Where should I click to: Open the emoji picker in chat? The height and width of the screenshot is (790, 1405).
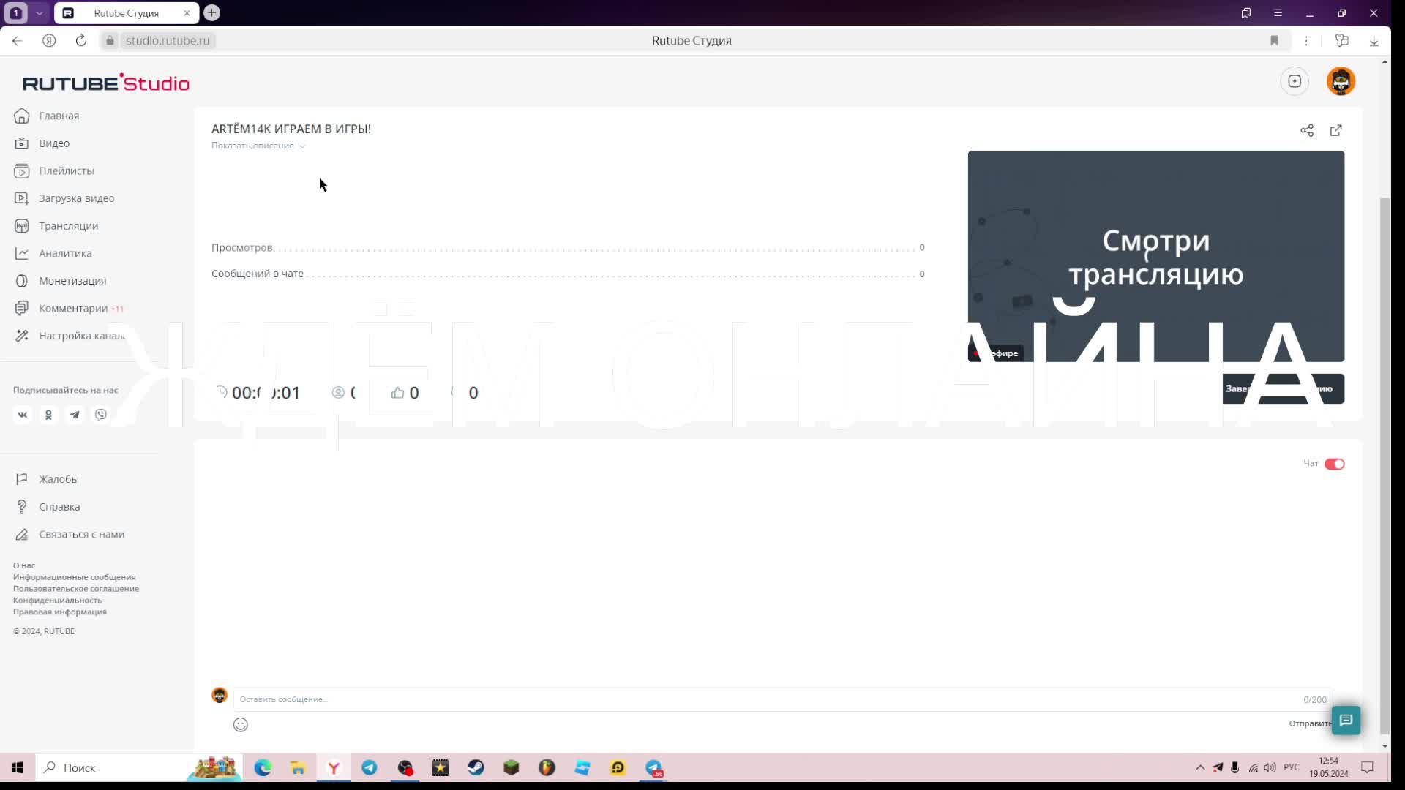pos(241,725)
